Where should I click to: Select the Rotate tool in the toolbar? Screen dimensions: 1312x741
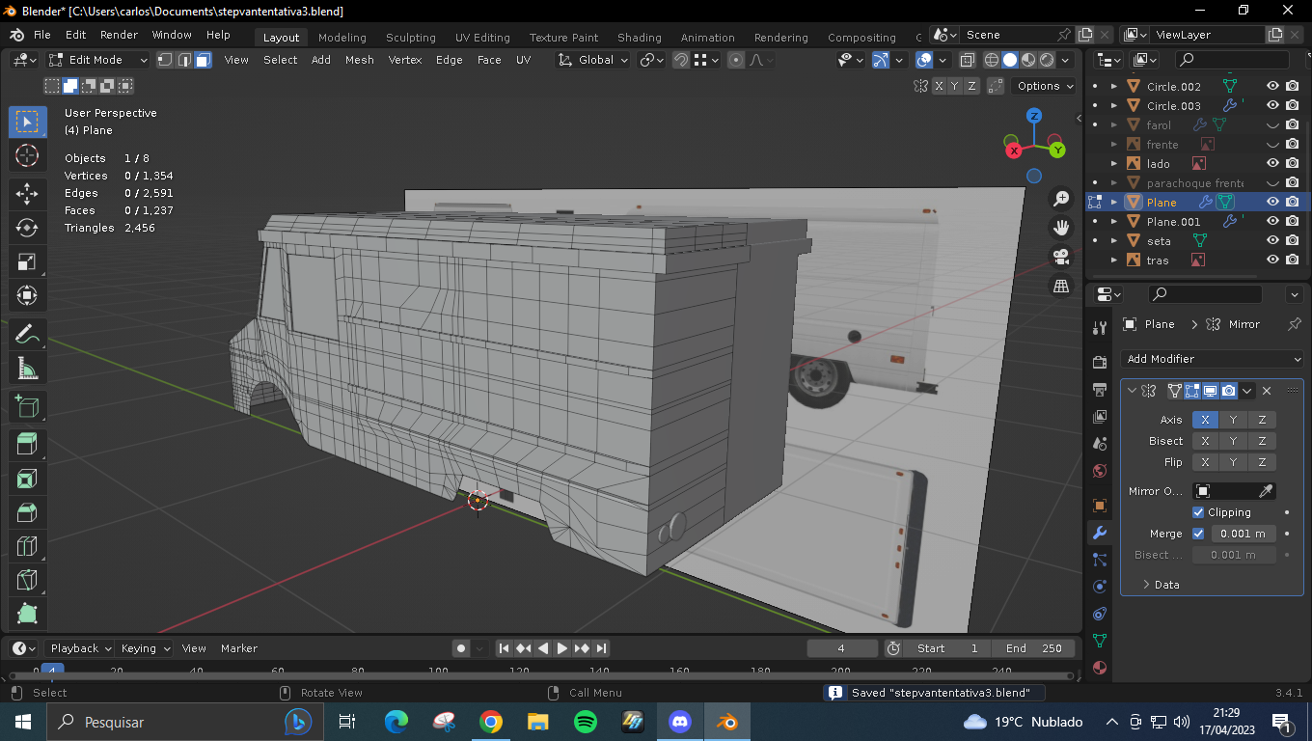[27, 227]
